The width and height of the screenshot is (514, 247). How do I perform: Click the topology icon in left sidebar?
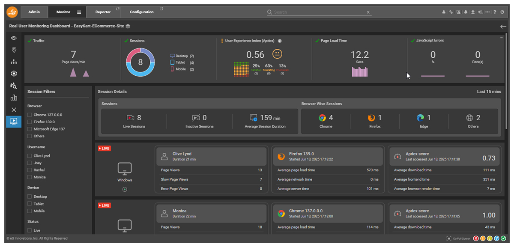coord(14,62)
